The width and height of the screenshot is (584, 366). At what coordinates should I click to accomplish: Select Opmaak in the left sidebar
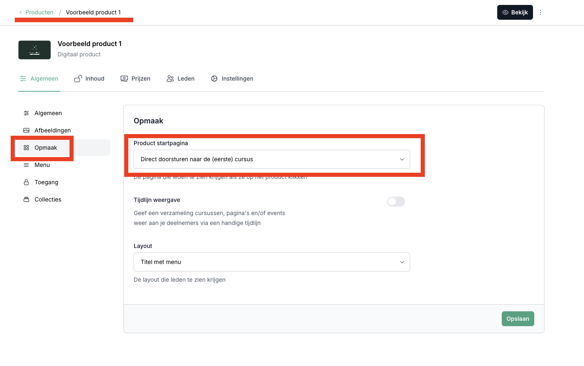click(46, 148)
